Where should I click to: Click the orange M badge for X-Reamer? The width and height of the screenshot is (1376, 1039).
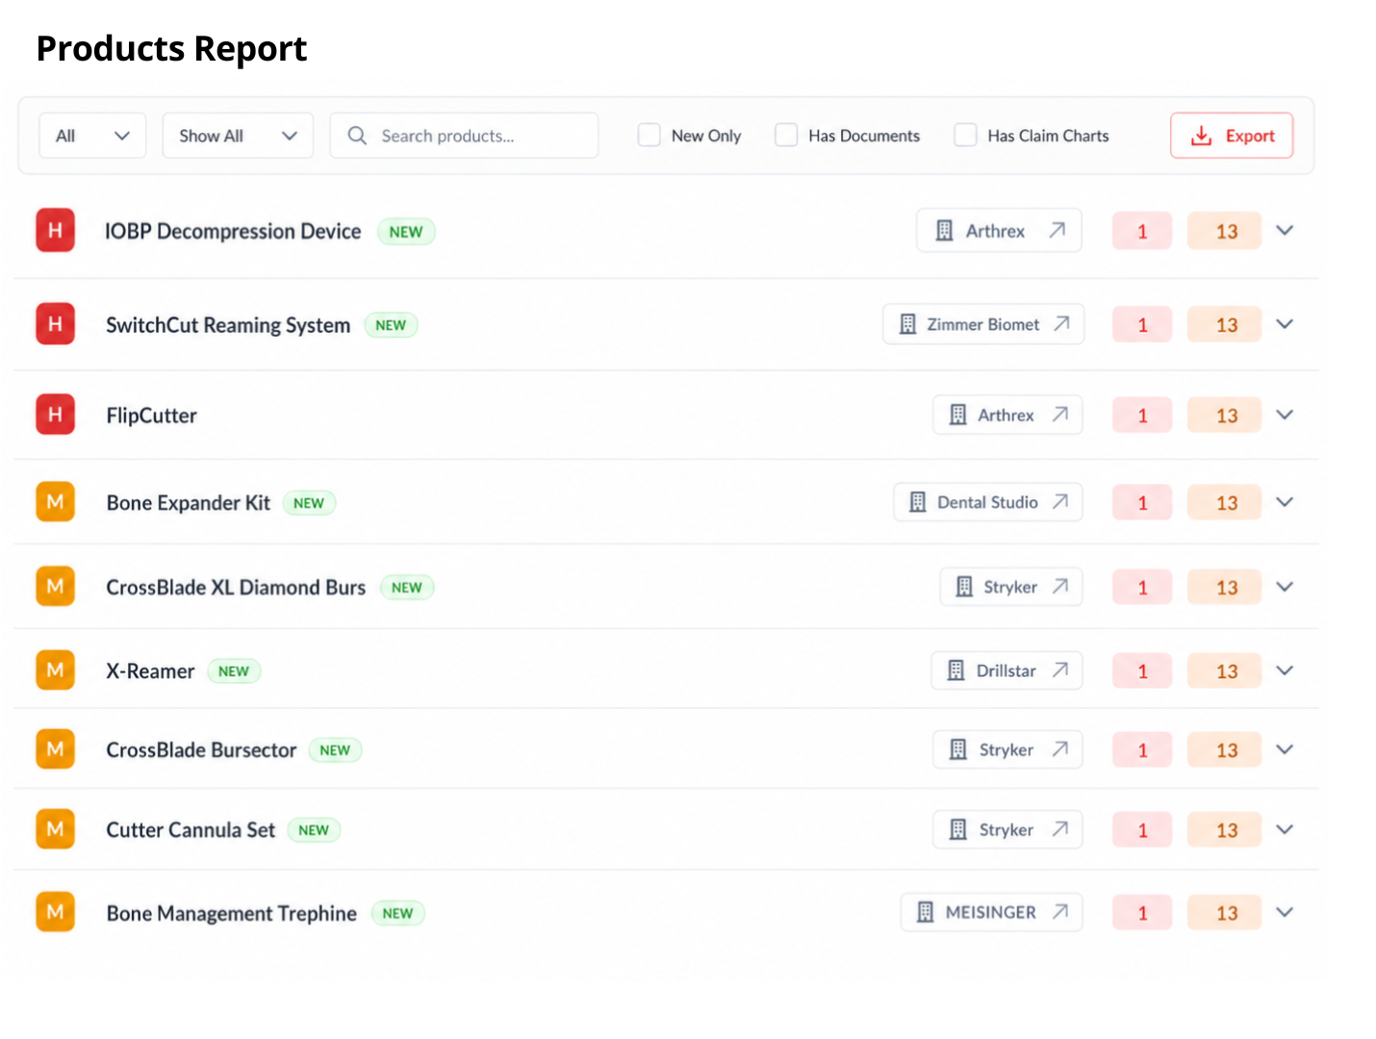click(x=55, y=671)
